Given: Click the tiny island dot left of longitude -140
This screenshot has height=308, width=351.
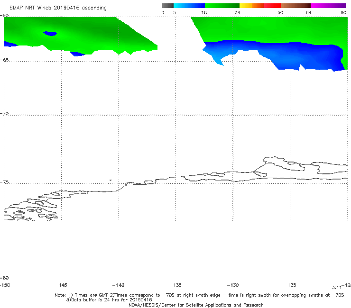Looking at the screenshot, I should click(111, 180).
